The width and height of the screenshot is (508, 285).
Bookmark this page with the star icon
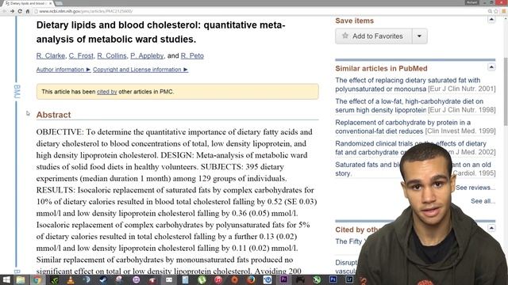point(495,11)
